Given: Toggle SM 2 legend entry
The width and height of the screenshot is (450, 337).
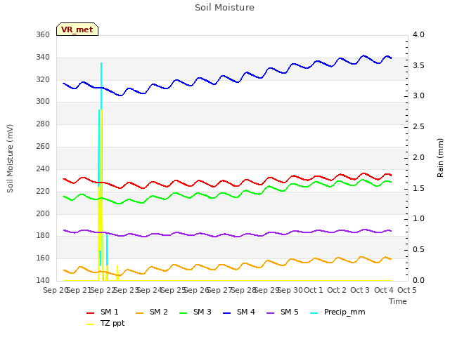Looking at the screenshot, I should 152,312.
